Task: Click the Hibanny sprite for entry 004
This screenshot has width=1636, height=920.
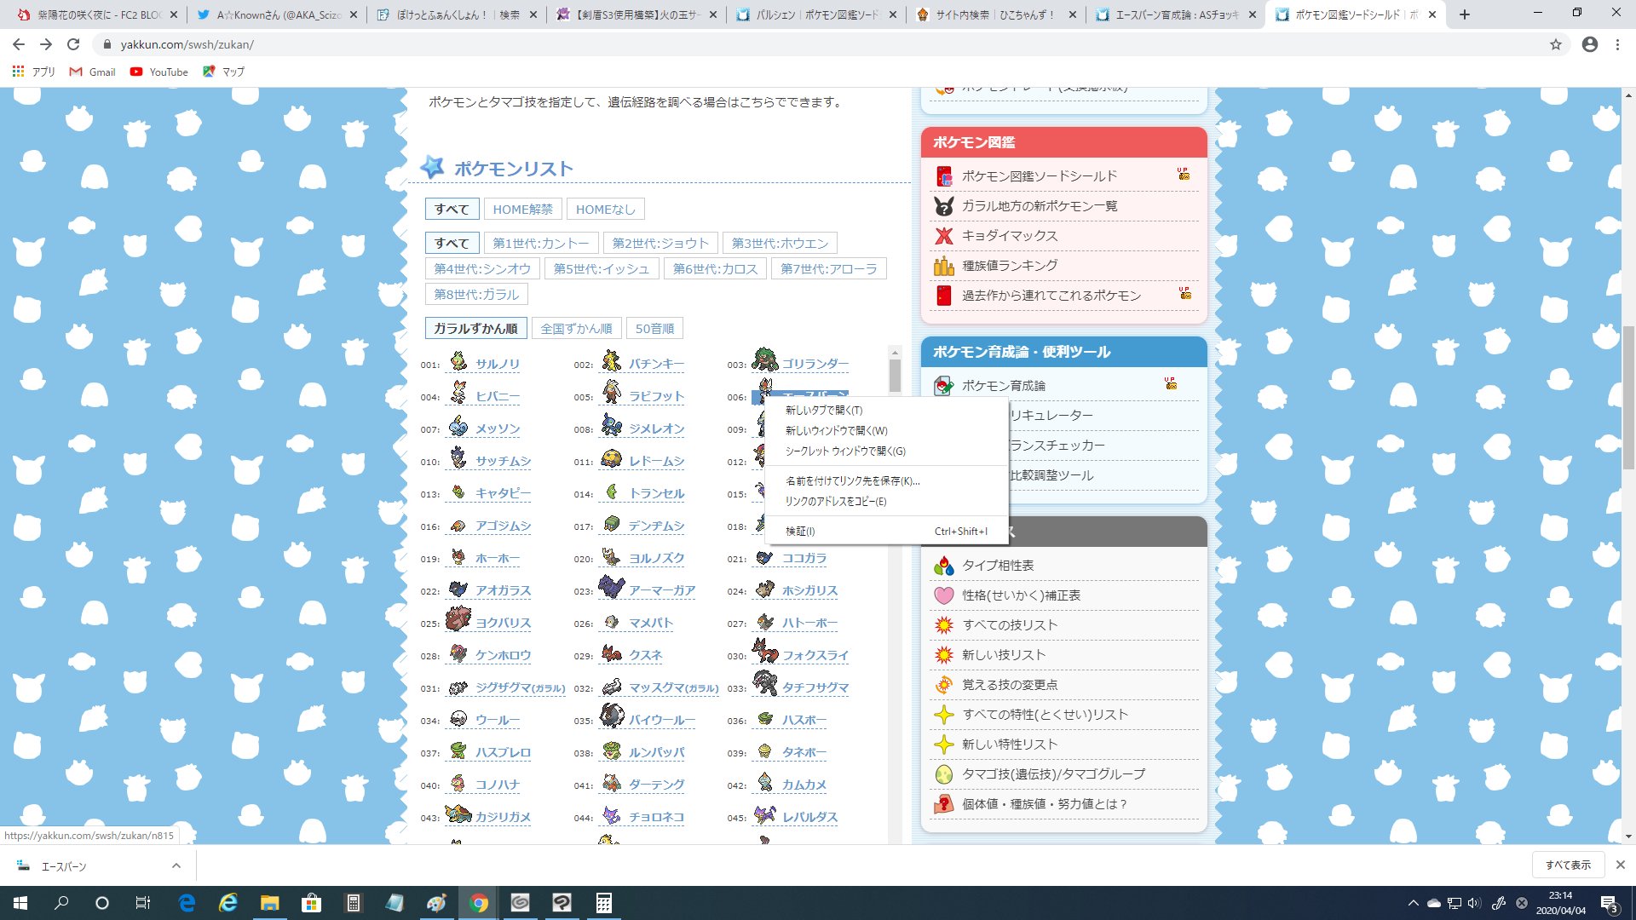Action: [x=458, y=394]
